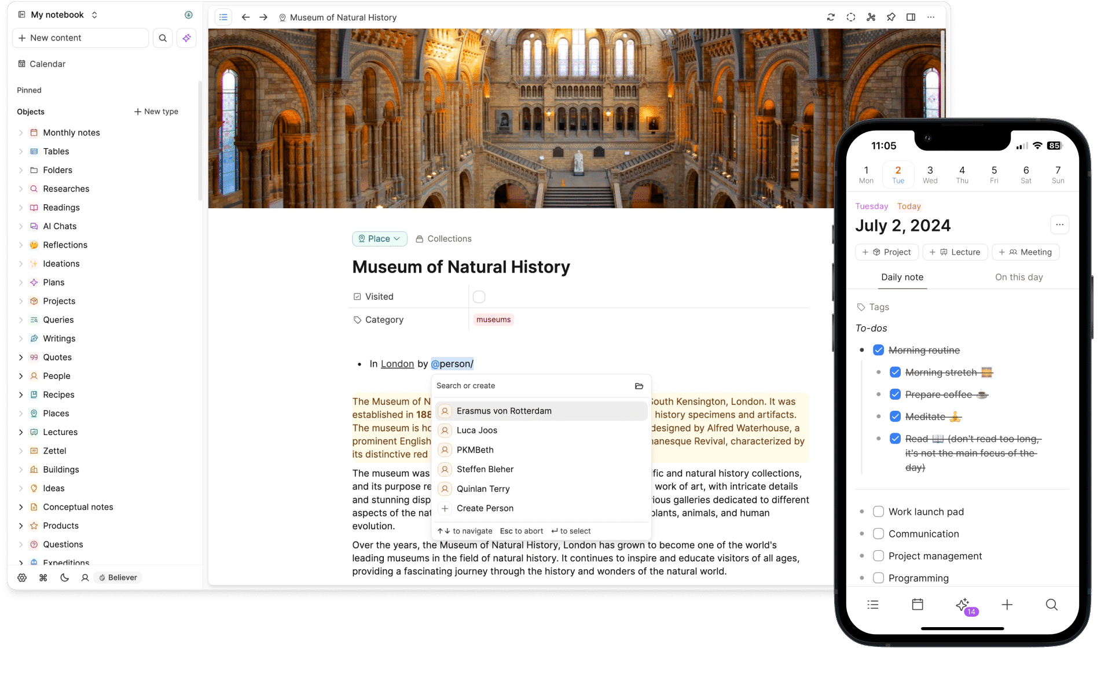
Task: Switch to Daily note tab on phone
Action: tap(902, 277)
